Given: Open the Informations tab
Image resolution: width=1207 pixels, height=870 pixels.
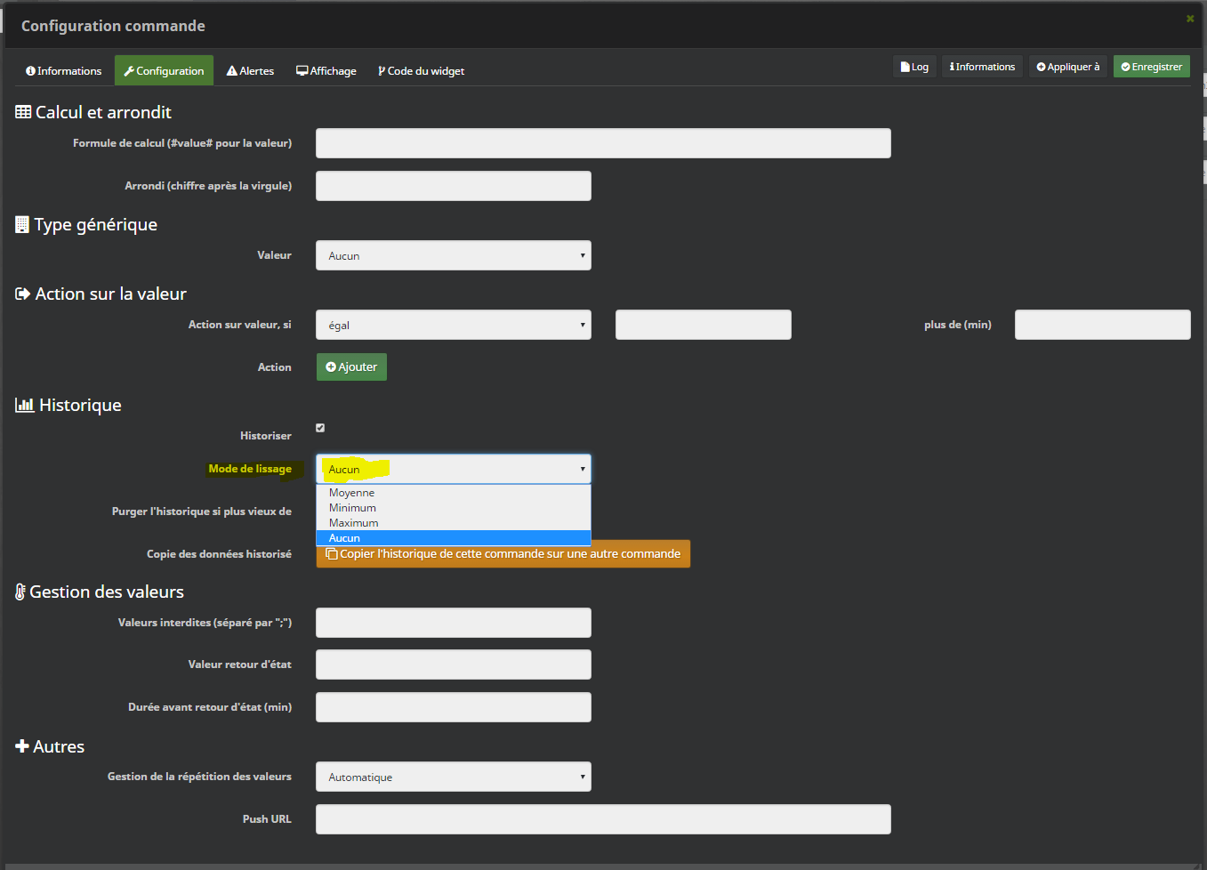Looking at the screenshot, I should 63,71.
